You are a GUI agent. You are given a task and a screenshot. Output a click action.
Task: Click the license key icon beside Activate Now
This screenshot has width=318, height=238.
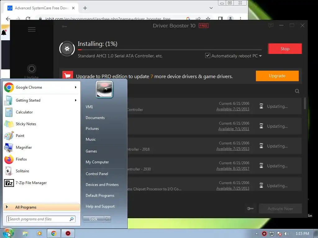(250, 209)
